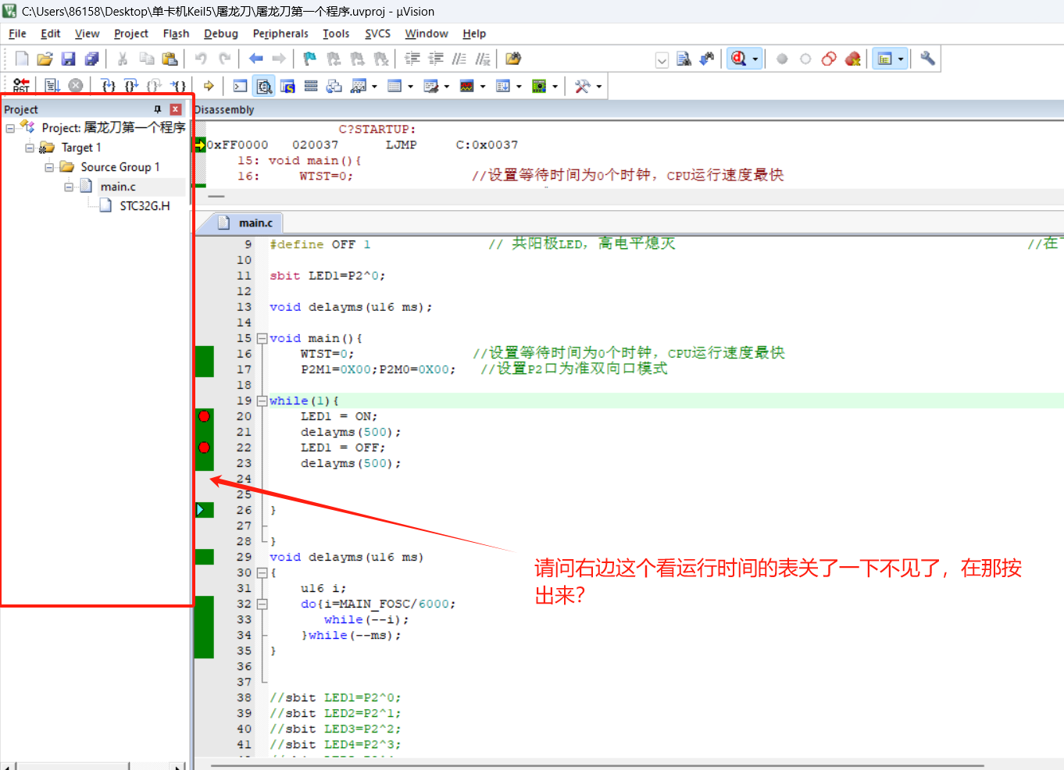
Task: Comment out selection toolbar icon
Action: [x=459, y=59]
